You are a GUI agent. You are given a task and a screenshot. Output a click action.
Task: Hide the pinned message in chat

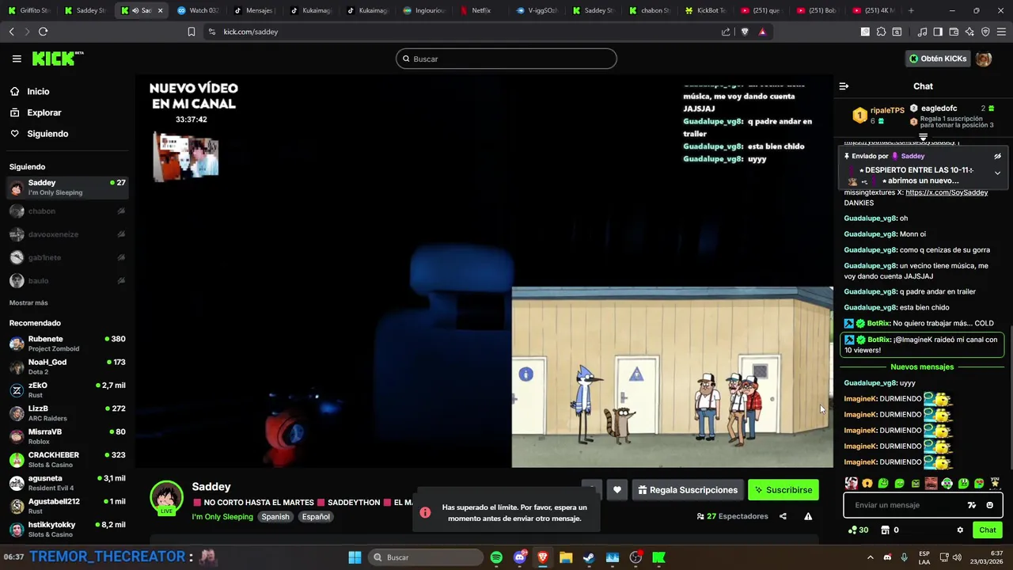[997, 156]
